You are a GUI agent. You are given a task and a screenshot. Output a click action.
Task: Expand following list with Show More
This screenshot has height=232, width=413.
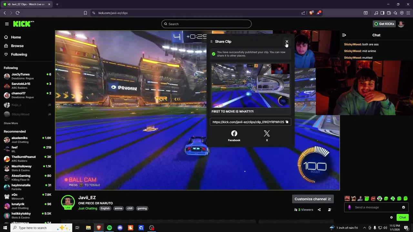[x=11, y=123]
